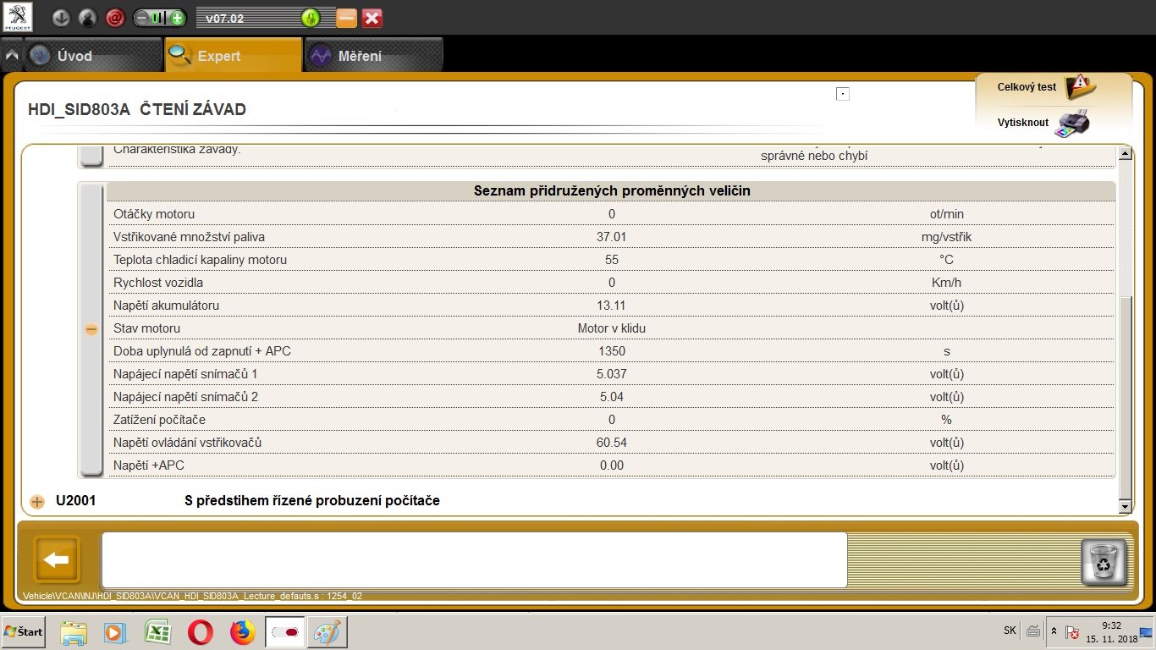The image size is (1156, 650).
Task: Click the red @ email icon
Action: point(115,18)
